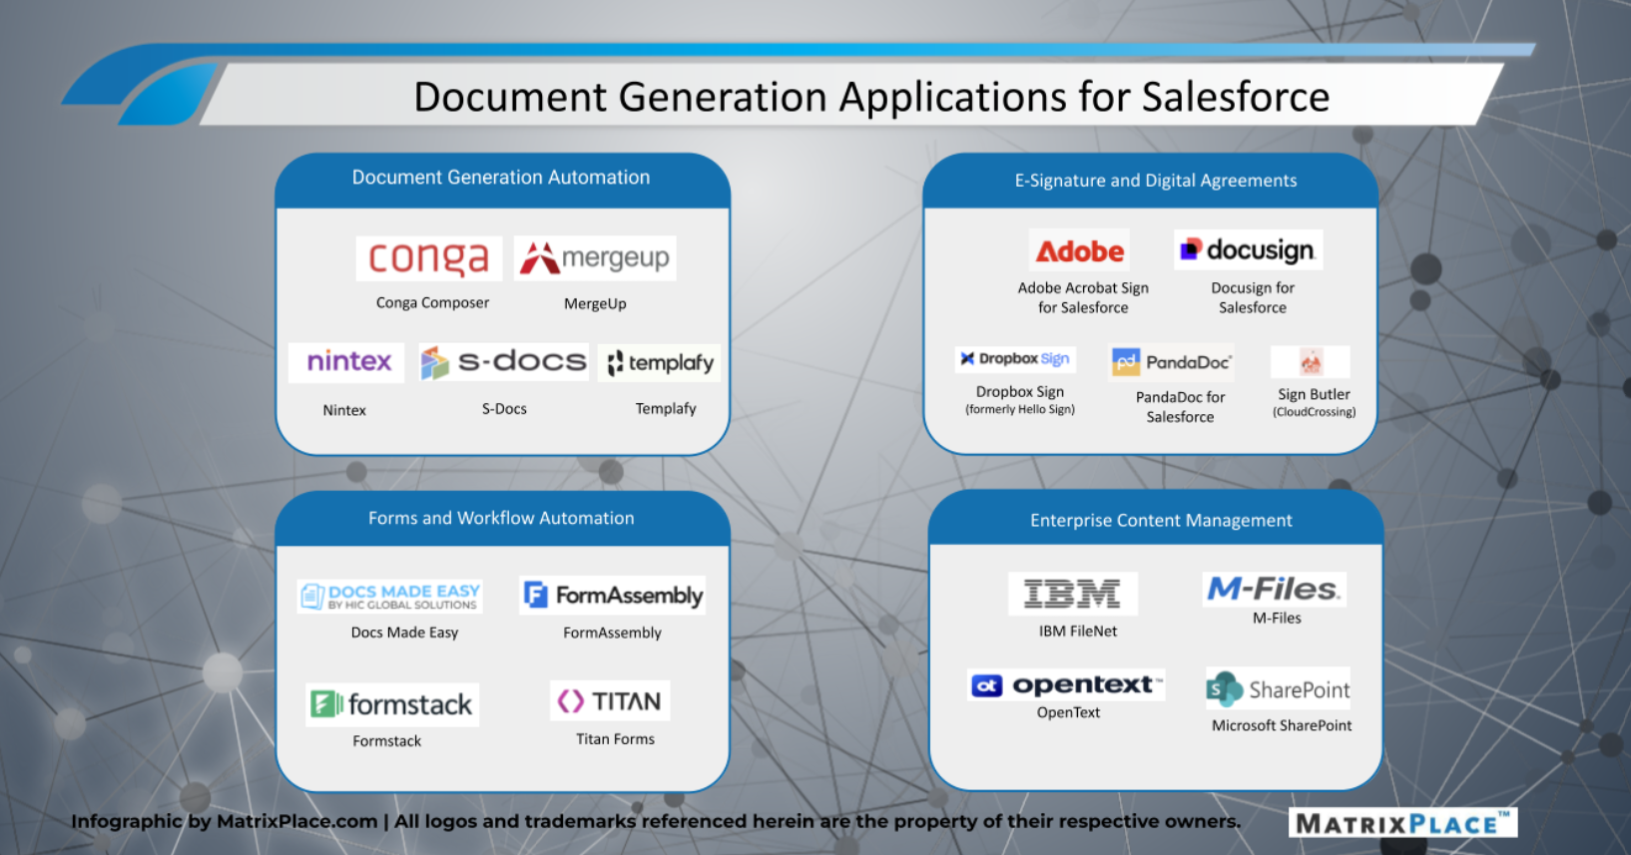
Task: Click the IBM logo
Action: tap(1073, 594)
